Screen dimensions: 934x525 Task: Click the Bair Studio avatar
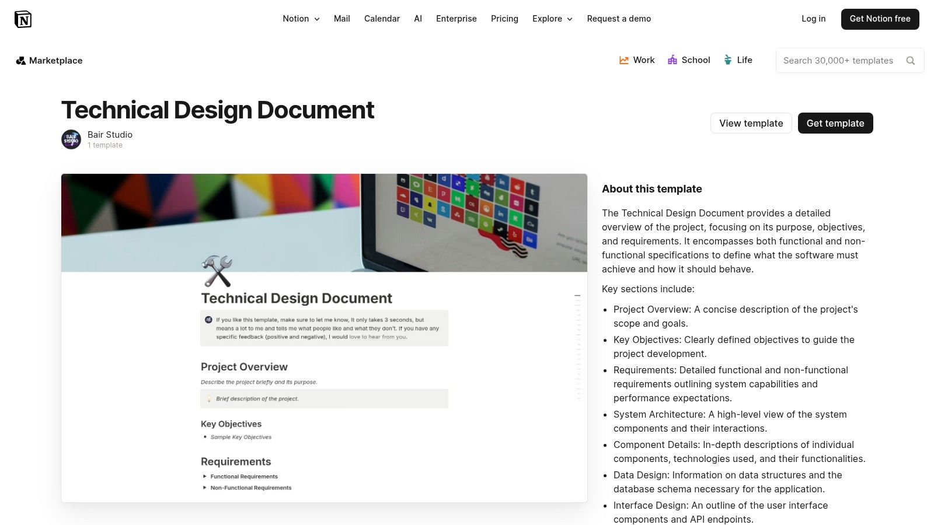tap(71, 139)
